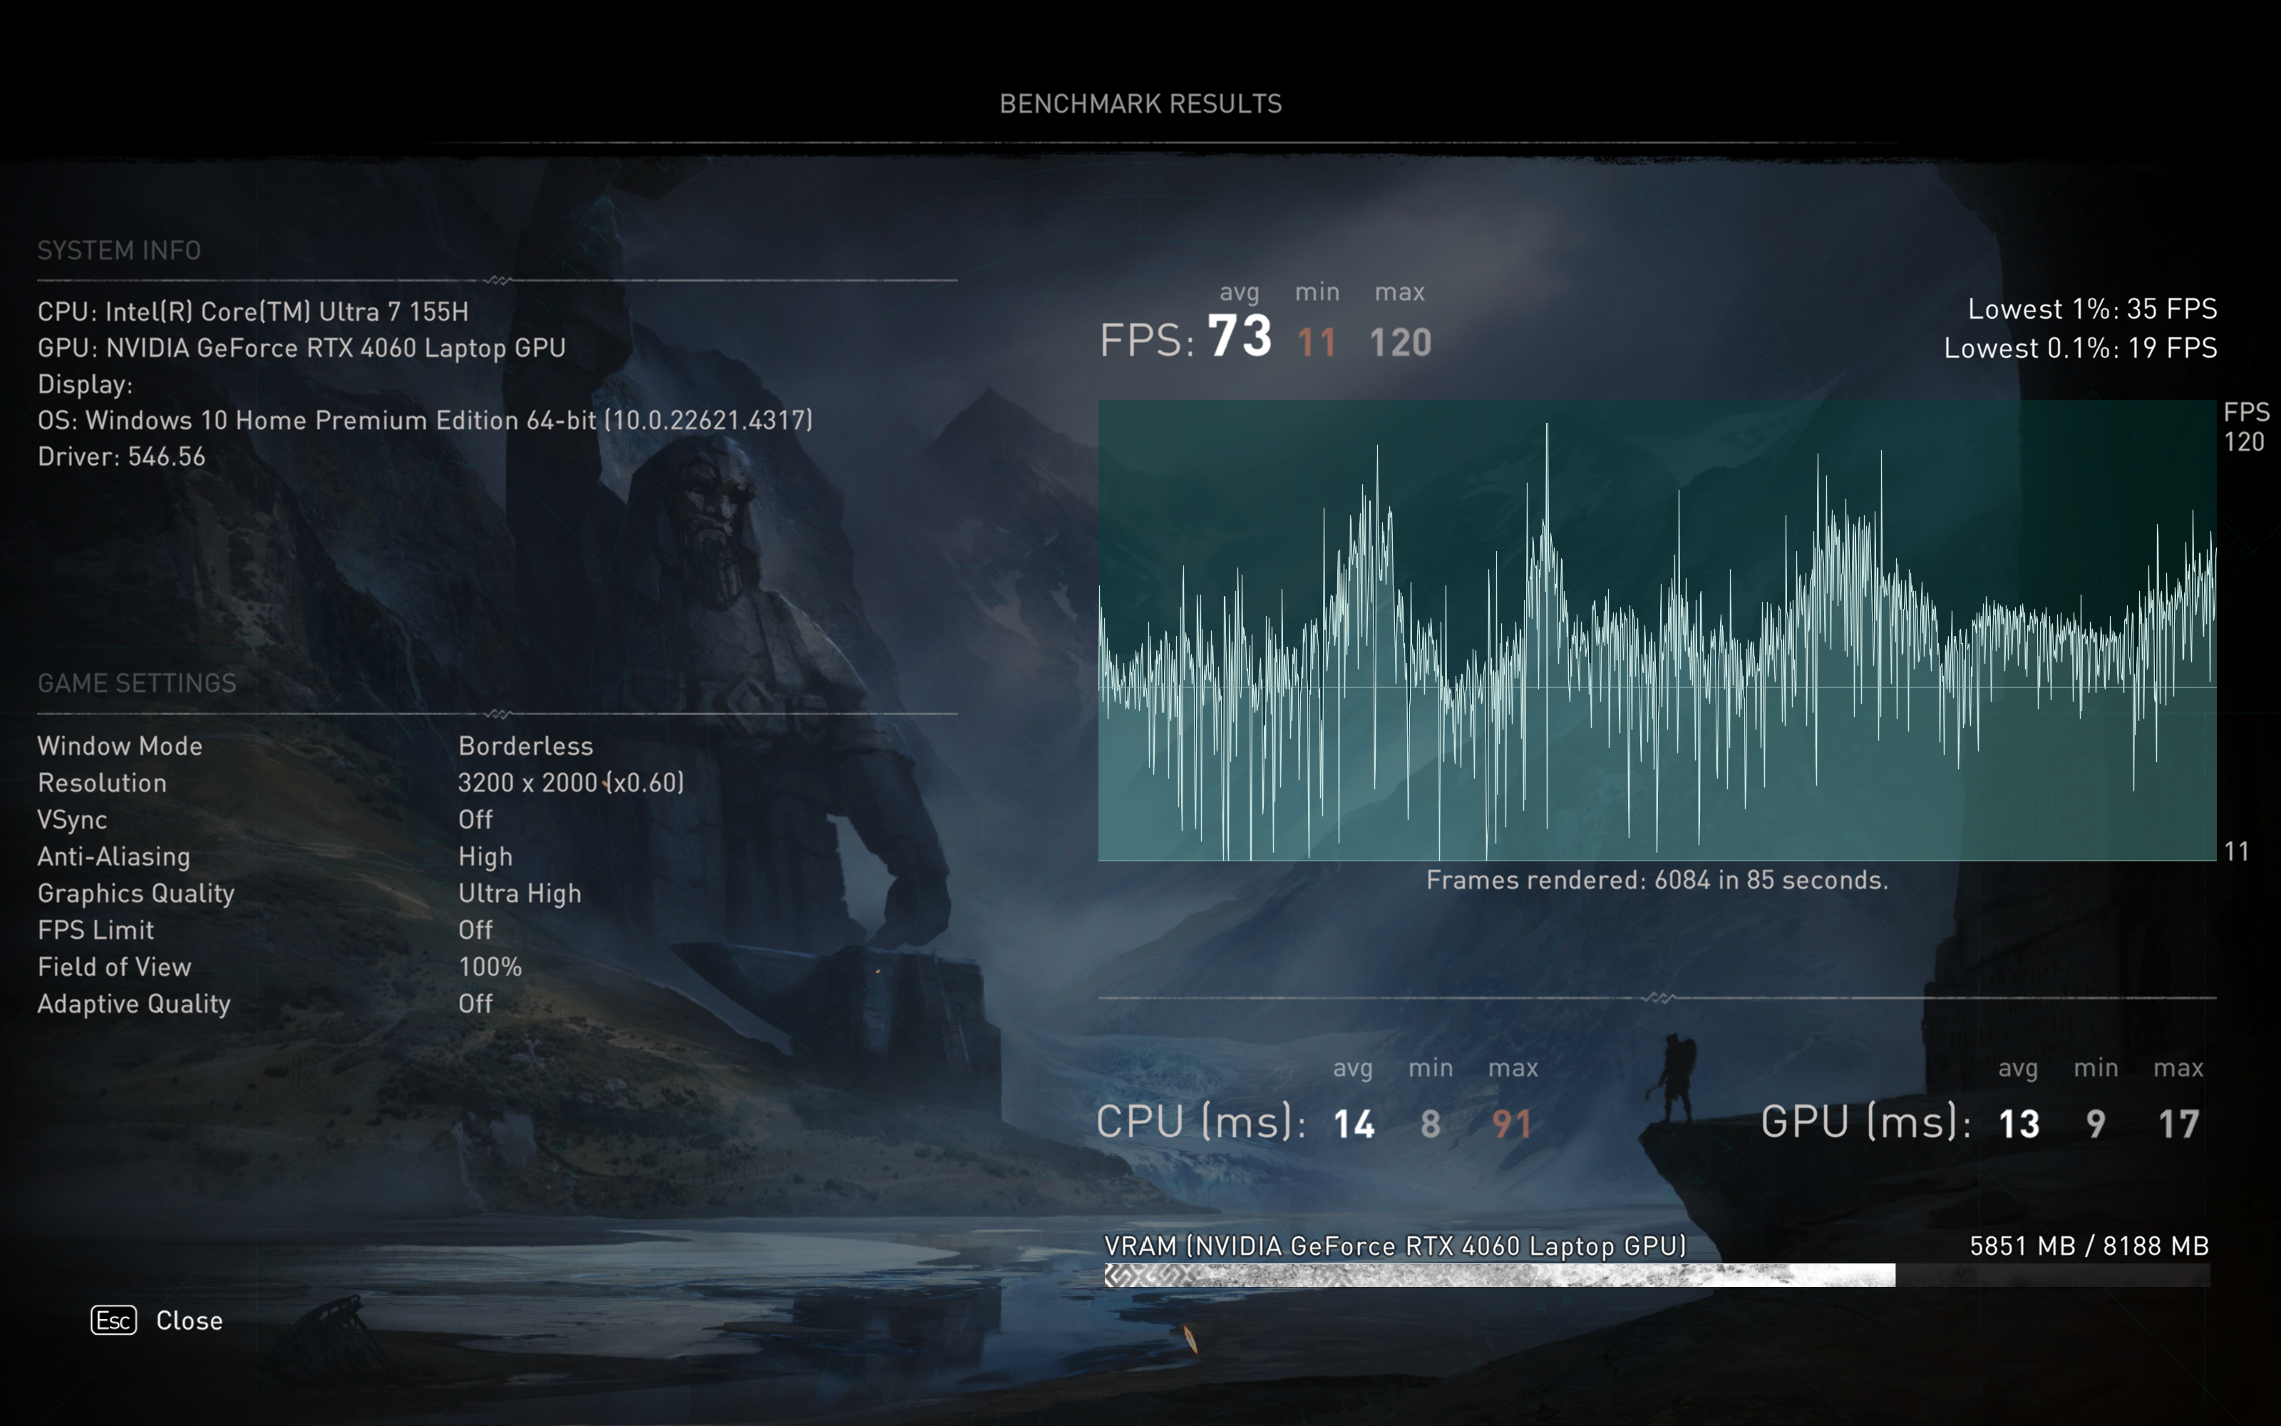This screenshot has width=2281, height=1426.
Task: Click the Graphics Quality label
Action: click(x=135, y=894)
